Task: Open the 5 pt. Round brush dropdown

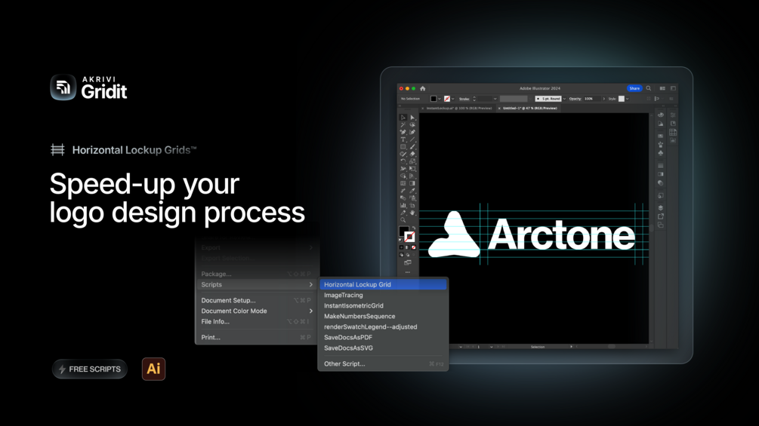Action: tap(564, 99)
